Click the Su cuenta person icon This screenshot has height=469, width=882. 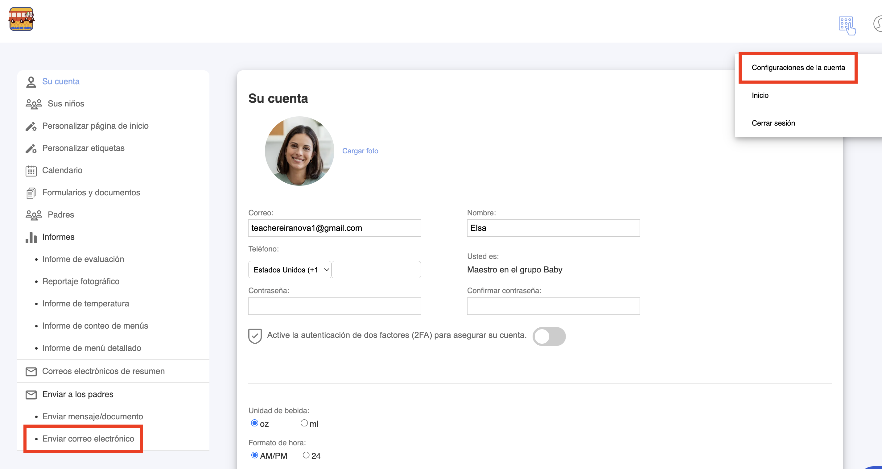point(31,82)
